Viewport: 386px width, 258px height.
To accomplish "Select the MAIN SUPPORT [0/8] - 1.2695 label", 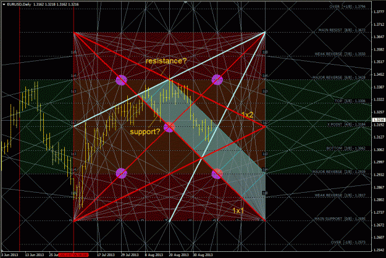I will [x=340, y=219].
